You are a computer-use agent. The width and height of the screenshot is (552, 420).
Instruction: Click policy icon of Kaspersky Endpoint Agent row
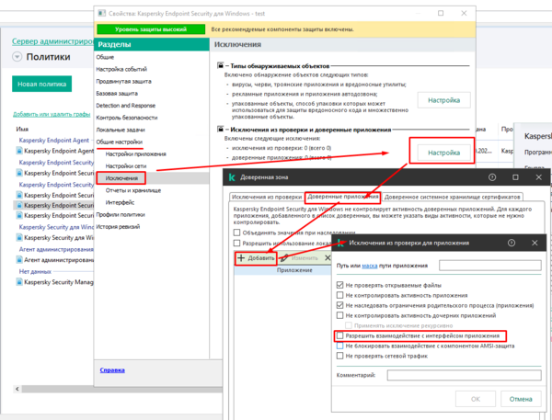click(19, 151)
